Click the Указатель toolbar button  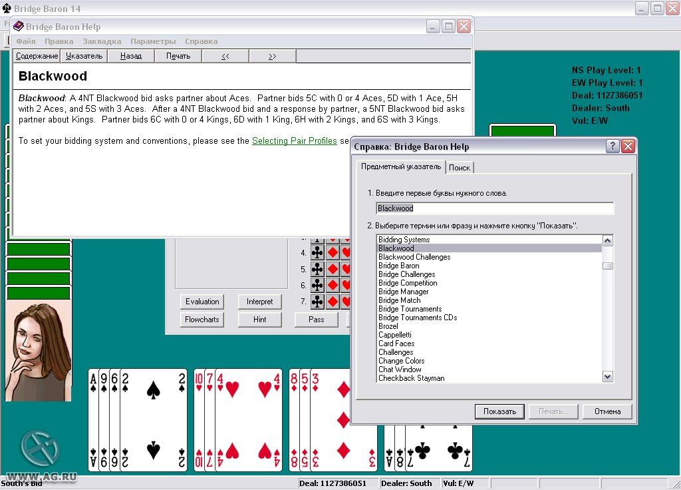[84, 56]
